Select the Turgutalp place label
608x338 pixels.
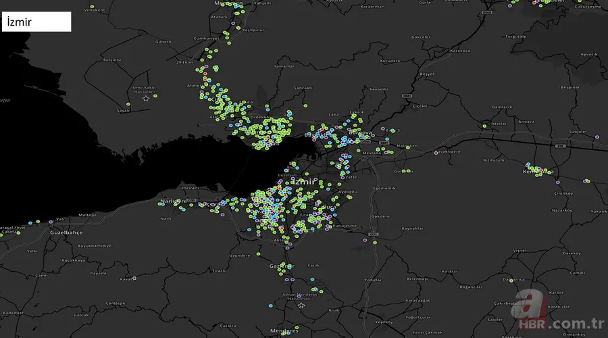coord(516,37)
